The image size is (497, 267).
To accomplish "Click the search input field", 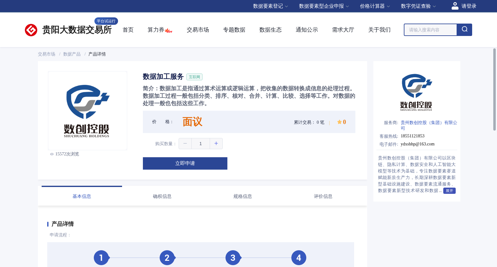I will point(431,30).
